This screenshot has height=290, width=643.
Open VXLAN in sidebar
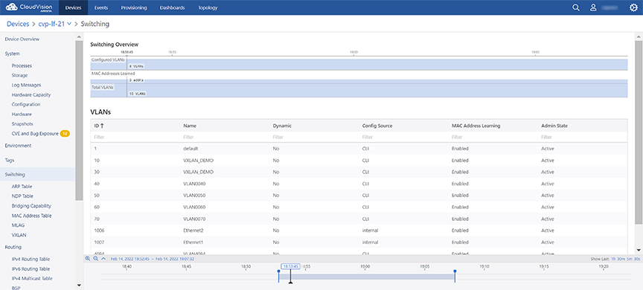click(x=19, y=235)
